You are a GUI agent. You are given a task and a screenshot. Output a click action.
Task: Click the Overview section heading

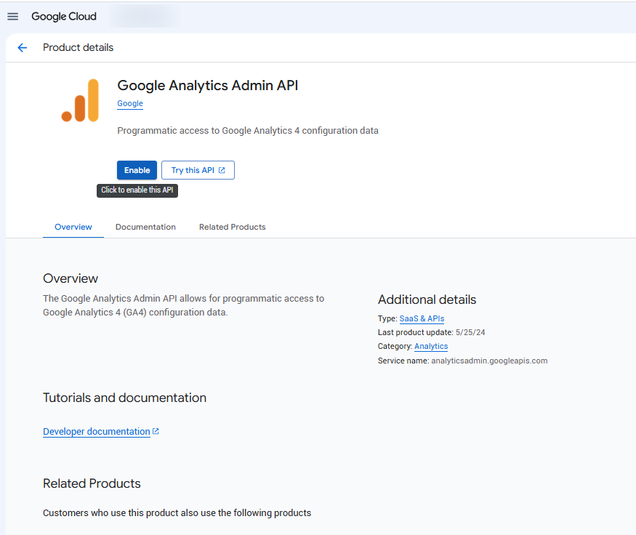[71, 278]
